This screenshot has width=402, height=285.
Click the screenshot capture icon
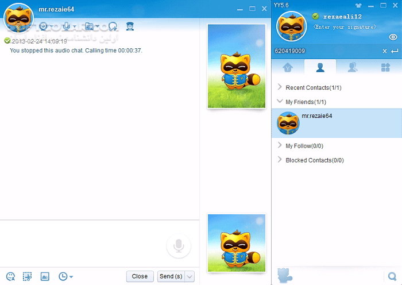point(27,276)
